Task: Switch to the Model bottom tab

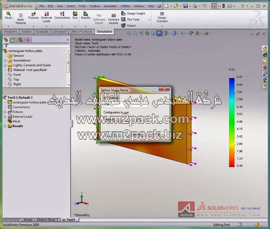Action: coord(28,220)
